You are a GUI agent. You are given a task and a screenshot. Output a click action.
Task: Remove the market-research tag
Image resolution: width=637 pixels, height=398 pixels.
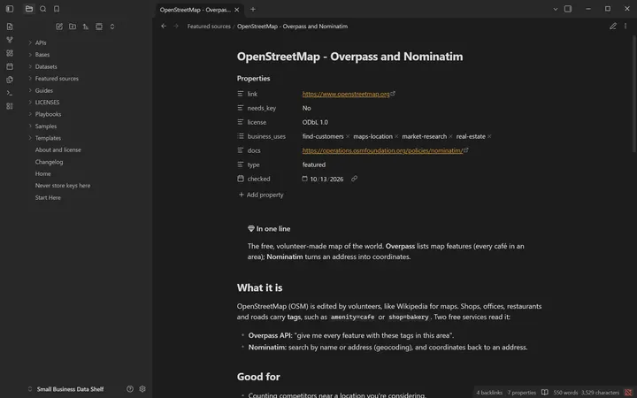pos(450,136)
